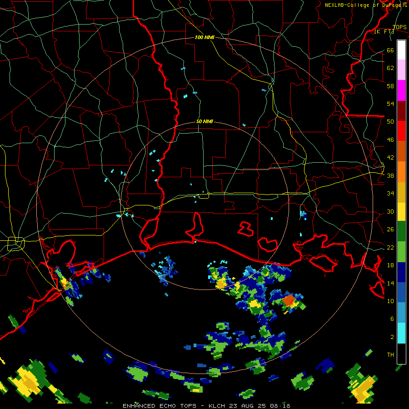The height and width of the screenshot is (409, 409).
Task: Pick the dark red legend swatch
Action: click(x=401, y=110)
